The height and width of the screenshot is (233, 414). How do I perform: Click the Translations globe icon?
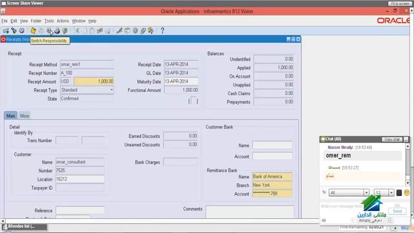pos(135,30)
